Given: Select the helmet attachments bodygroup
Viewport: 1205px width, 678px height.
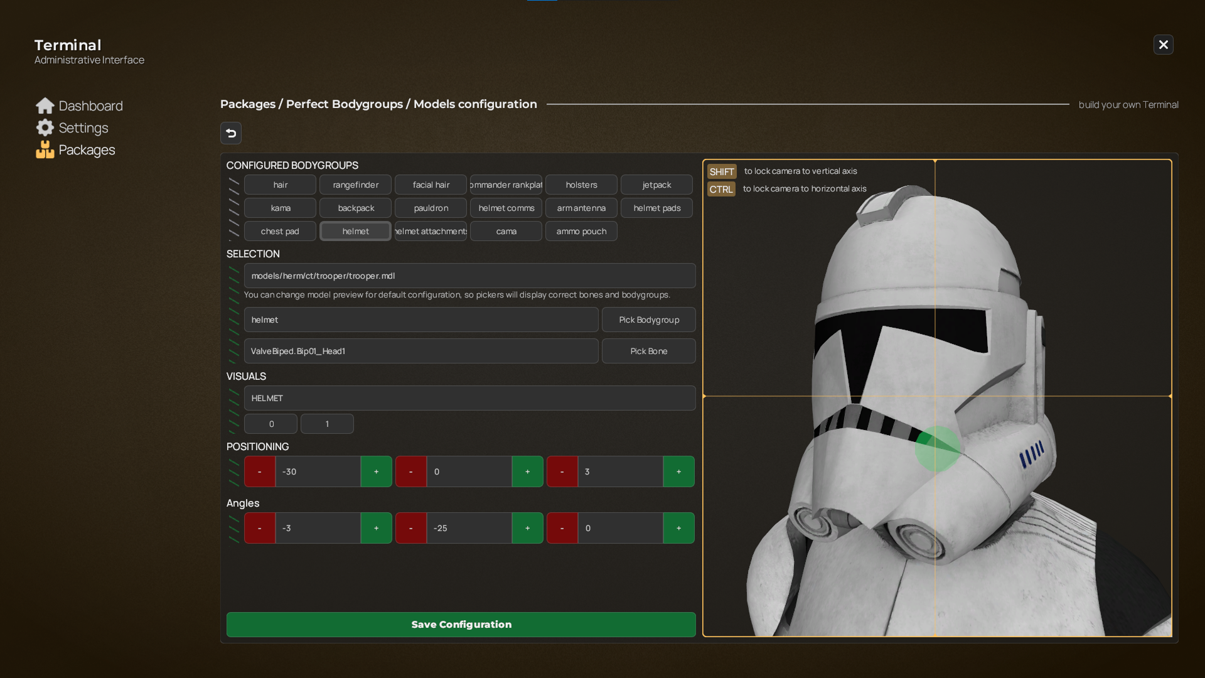Looking at the screenshot, I should click(x=431, y=231).
